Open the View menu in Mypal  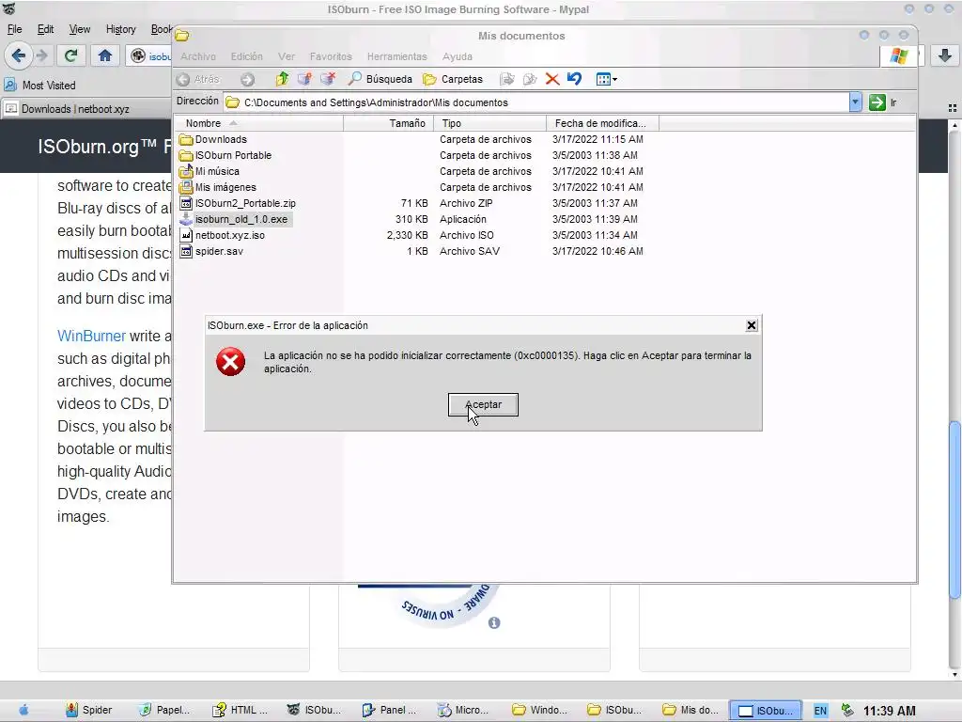coord(80,29)
